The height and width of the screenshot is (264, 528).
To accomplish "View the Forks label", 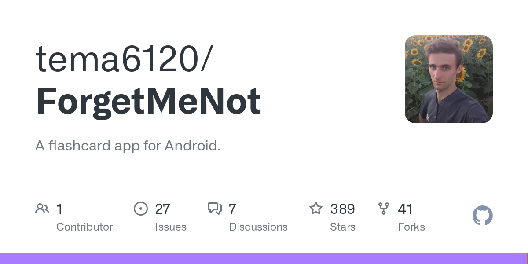I will click(411, 227).
